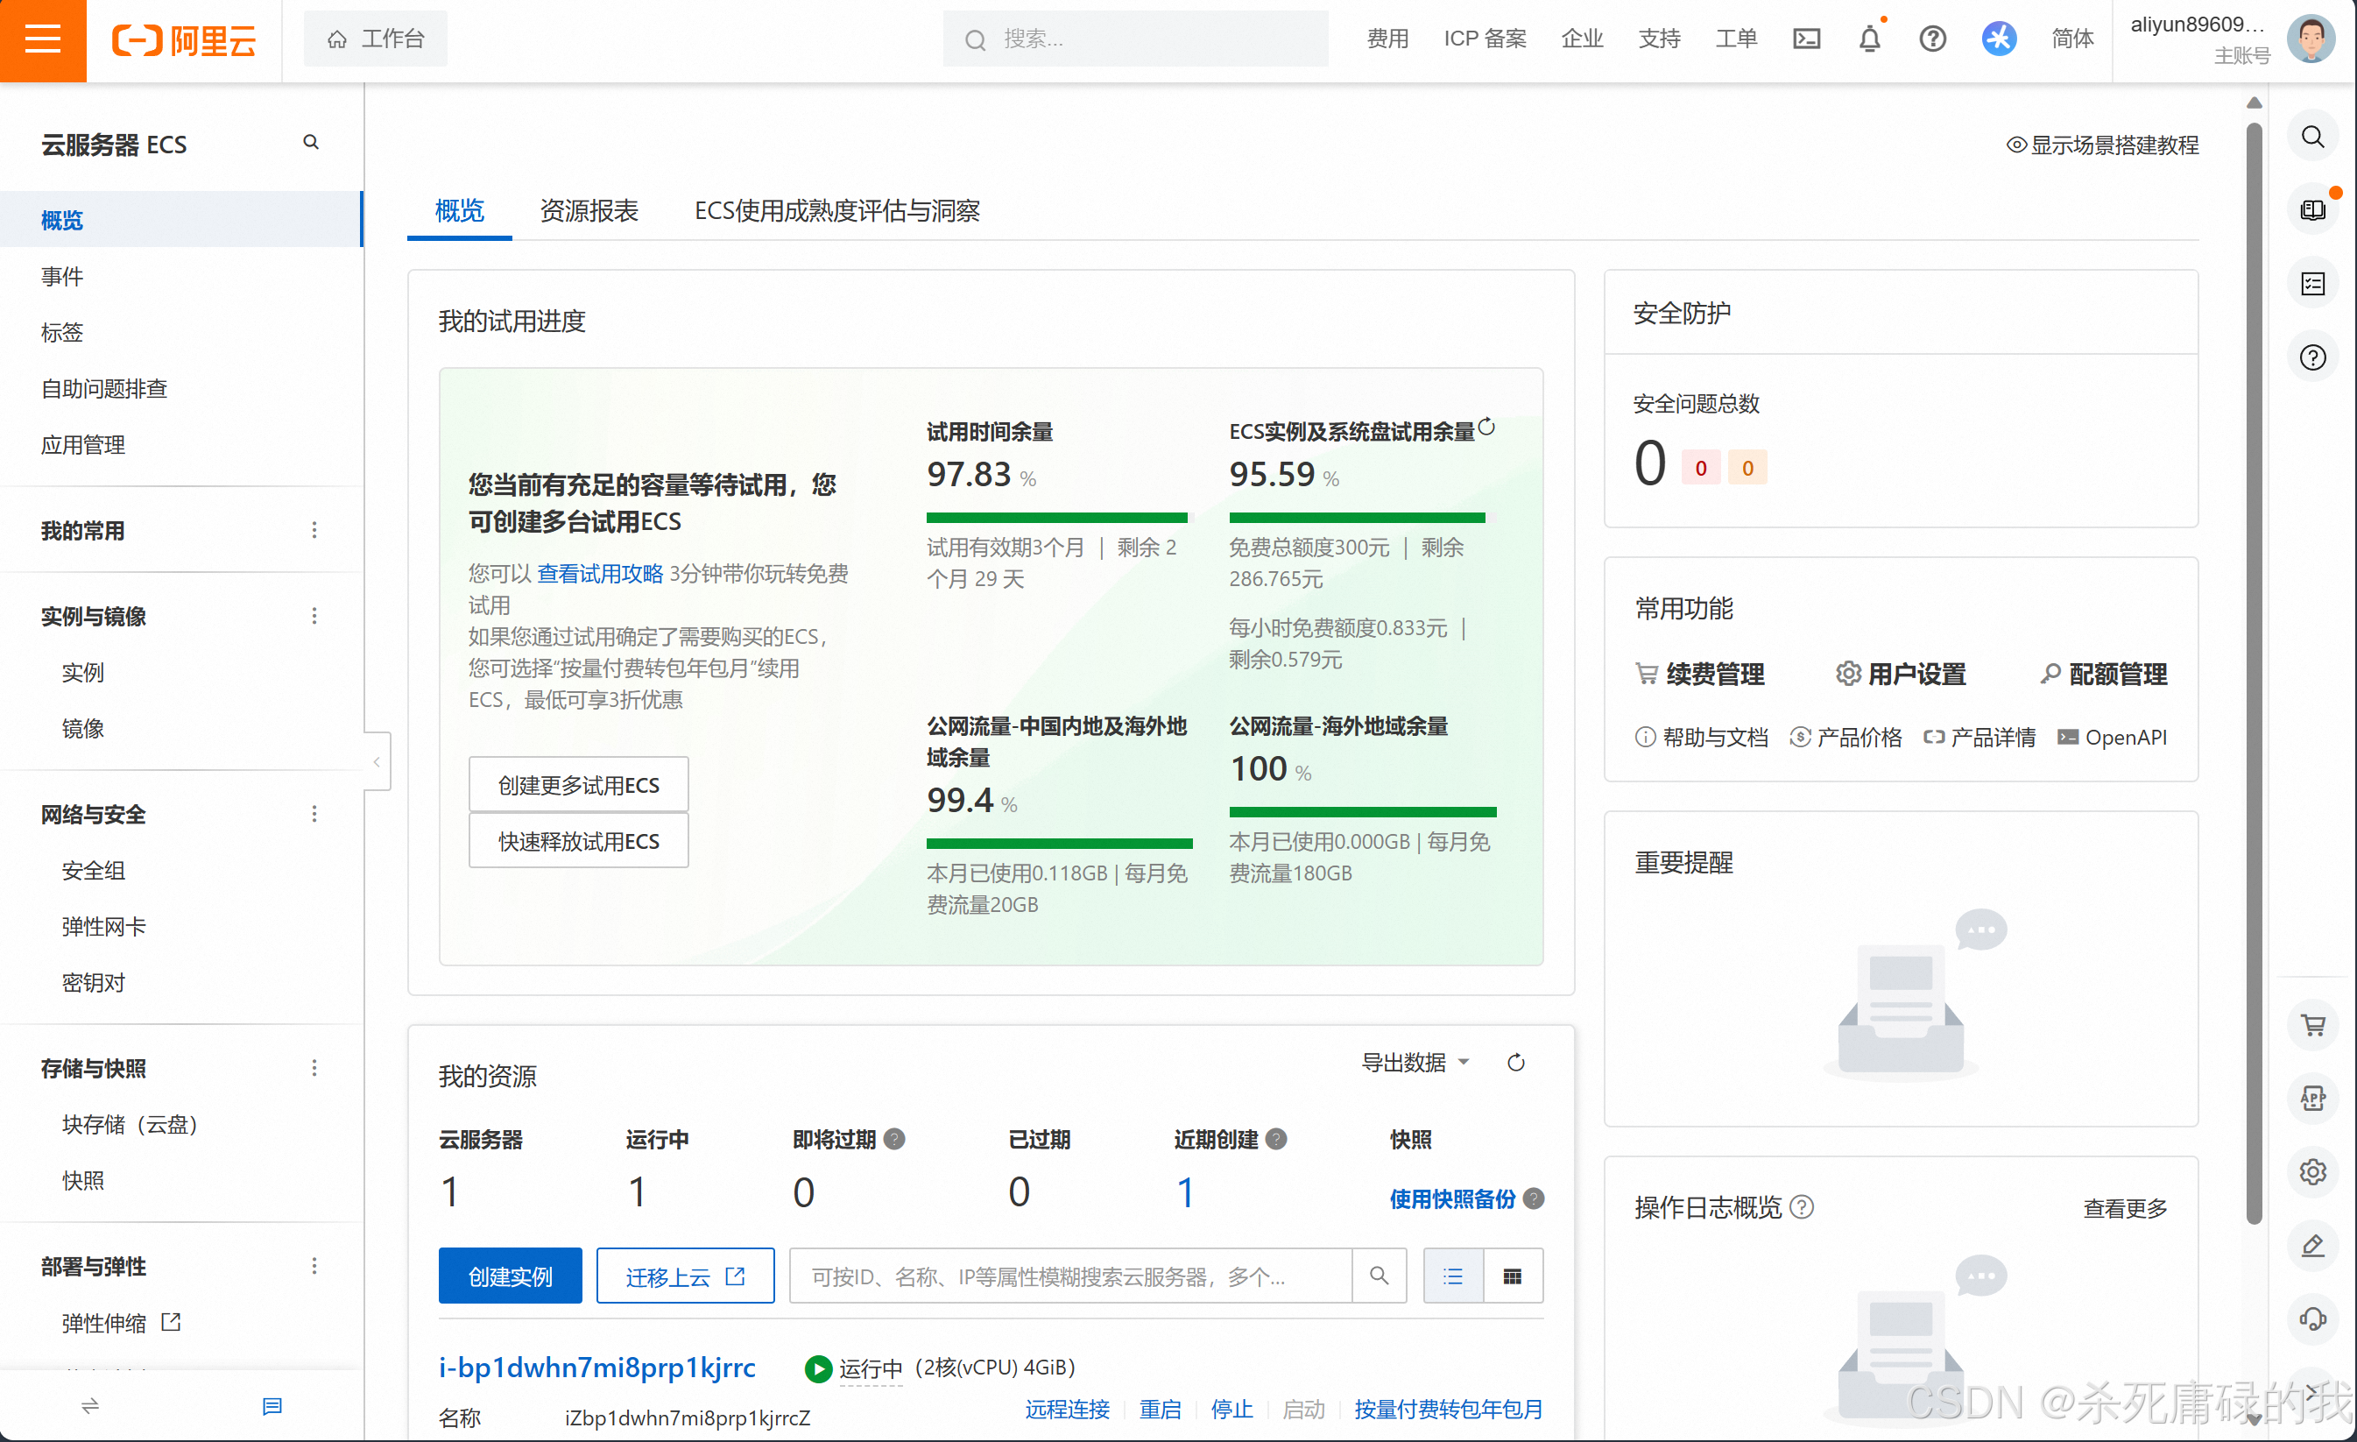Switch to grid view of instances
The image size is (2357, 1442).
tap(1513, 1276)
